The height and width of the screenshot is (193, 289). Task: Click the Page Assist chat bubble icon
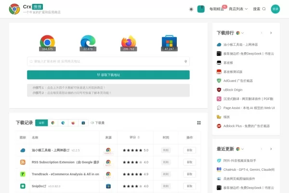[x=219, y=108]
